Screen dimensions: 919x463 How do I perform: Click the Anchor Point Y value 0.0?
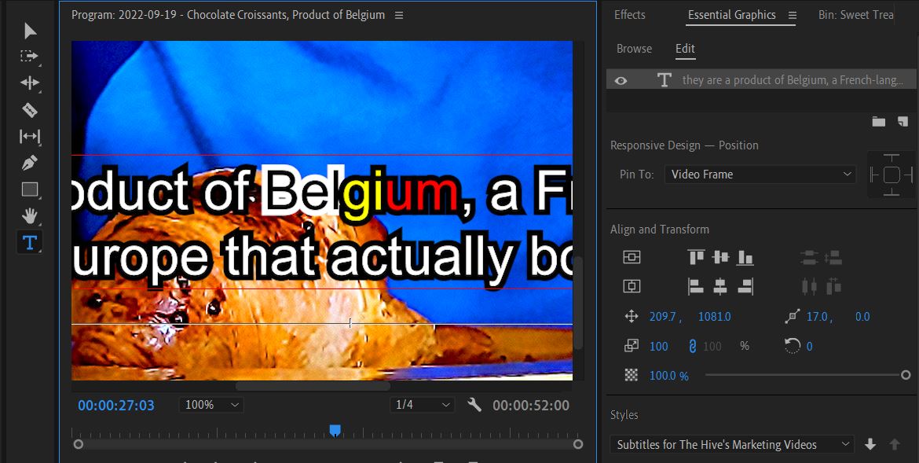pyautogui.click(x=862, y=317)
